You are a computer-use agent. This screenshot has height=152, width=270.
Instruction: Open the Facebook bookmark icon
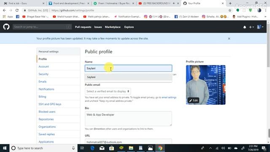tap(18, 16)
